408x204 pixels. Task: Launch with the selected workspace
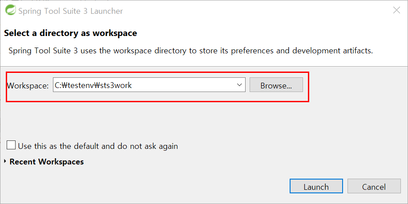click(x=316, y=186)
